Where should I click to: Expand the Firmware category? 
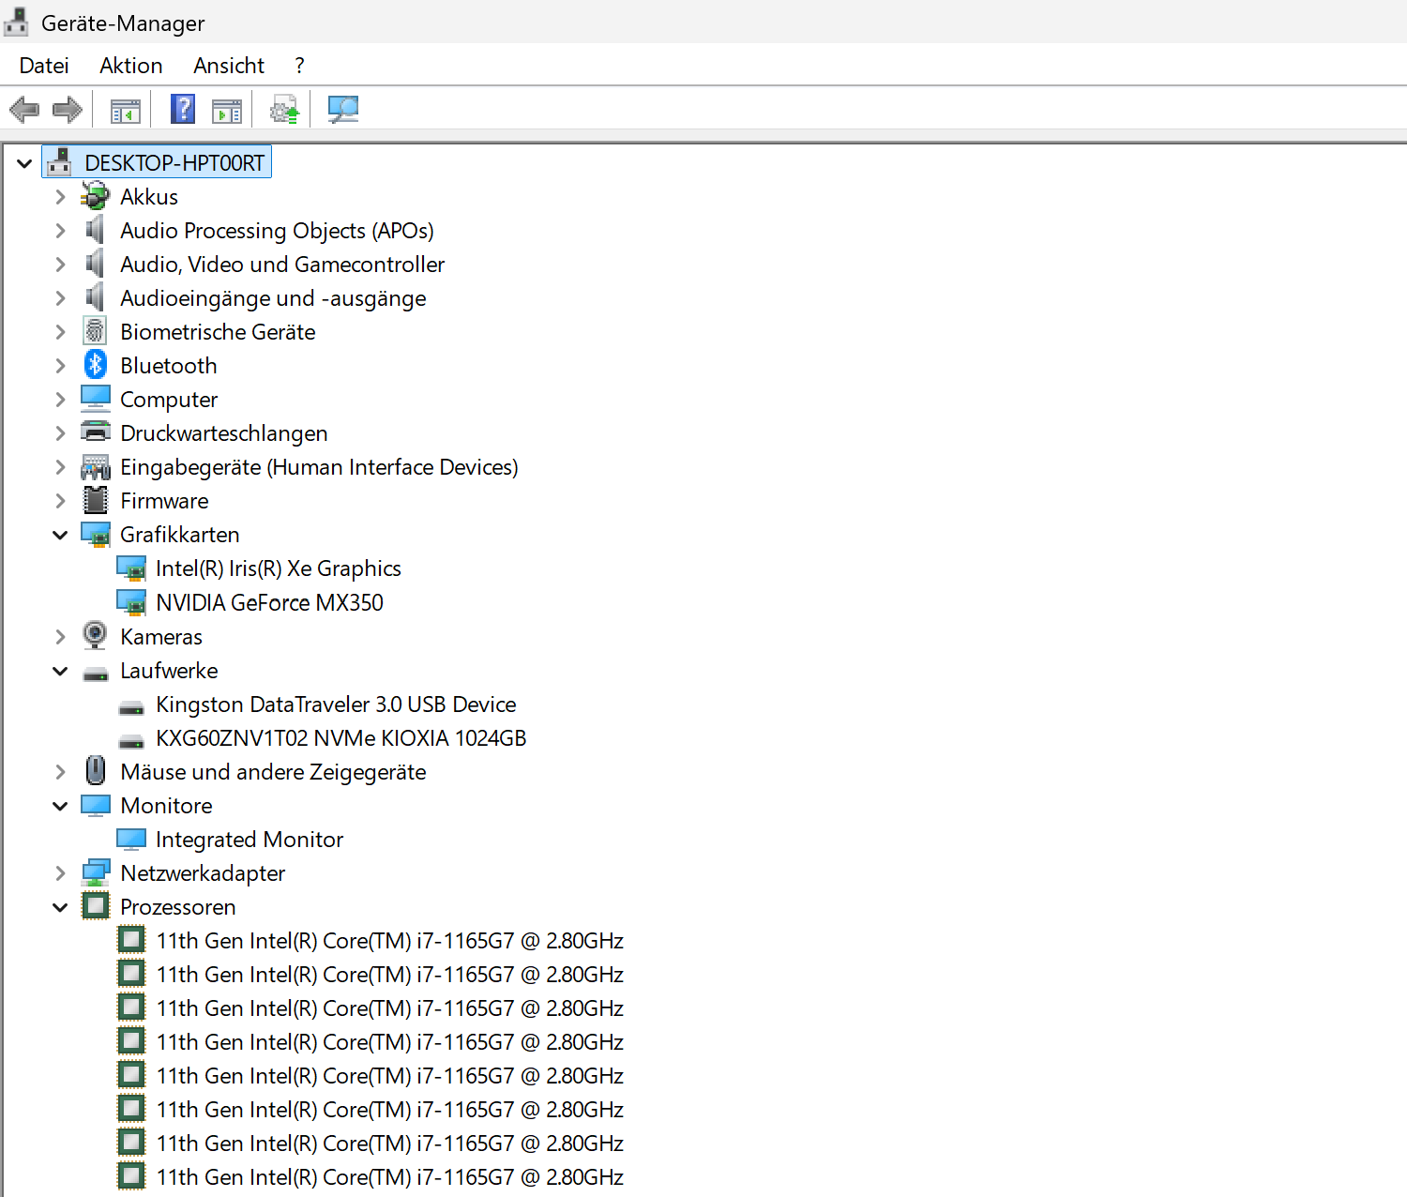60,501
